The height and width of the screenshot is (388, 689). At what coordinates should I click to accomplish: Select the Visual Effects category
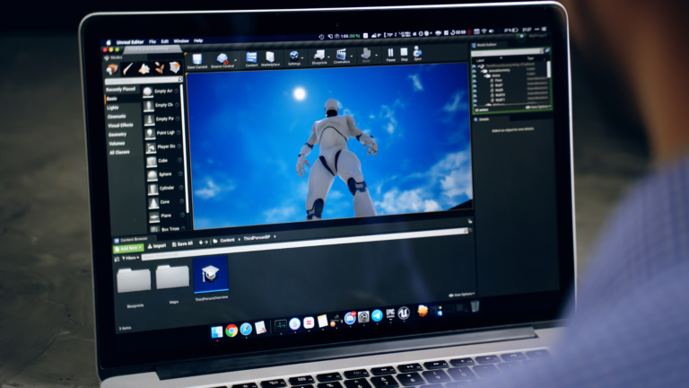click(120, 126)
